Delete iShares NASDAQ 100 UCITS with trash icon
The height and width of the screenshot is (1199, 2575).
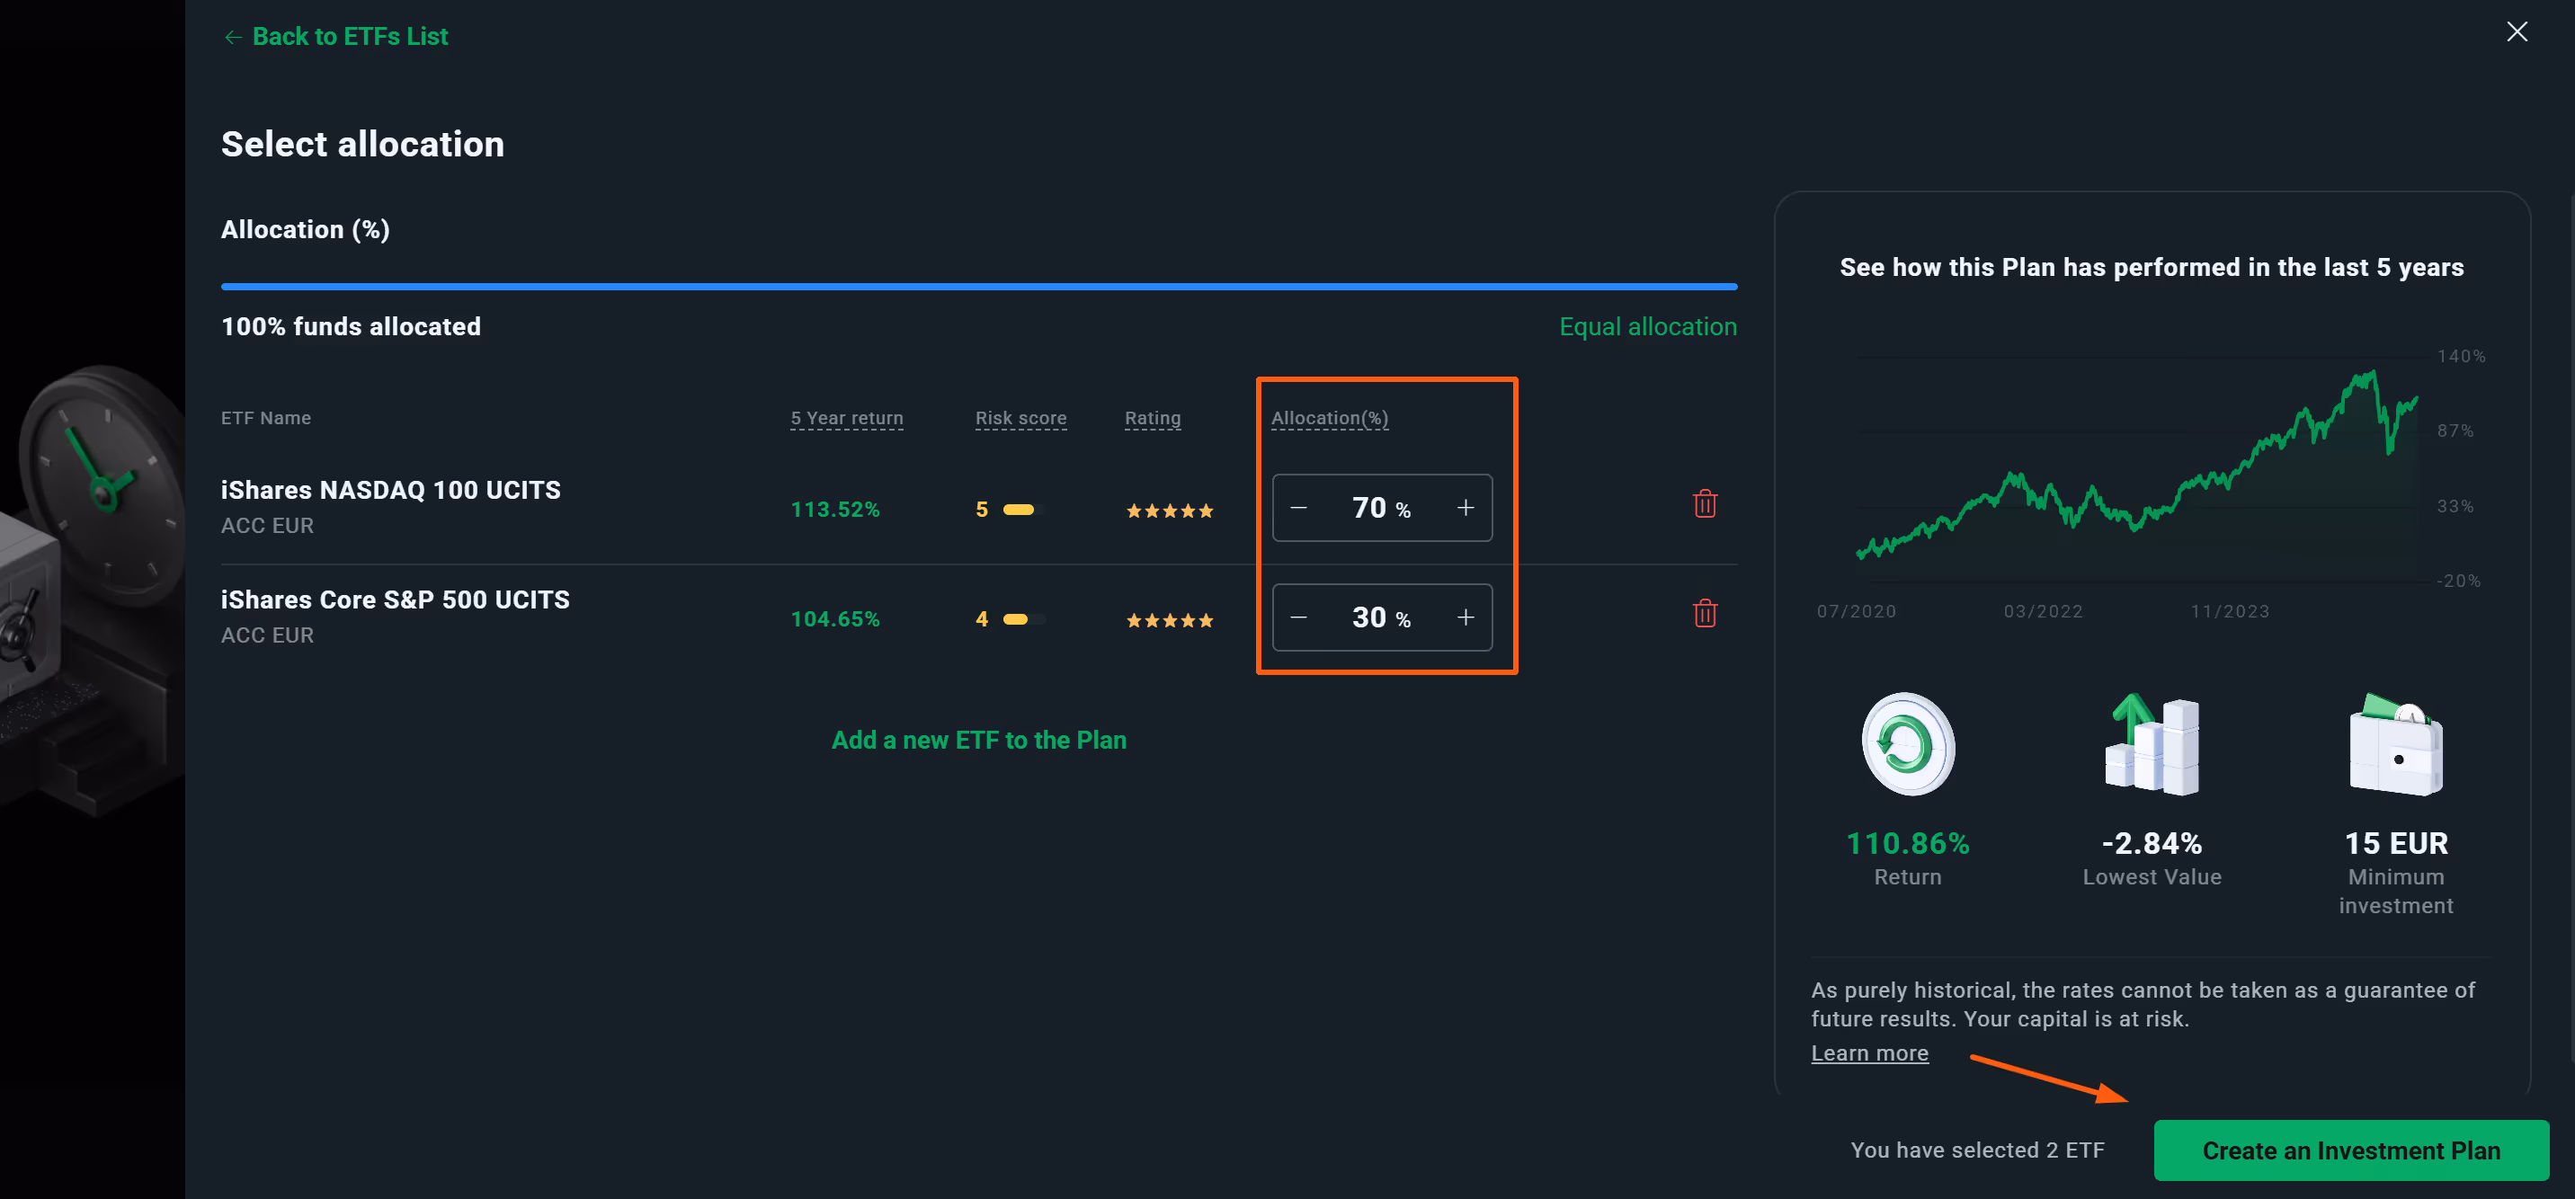pos(1705,503)
